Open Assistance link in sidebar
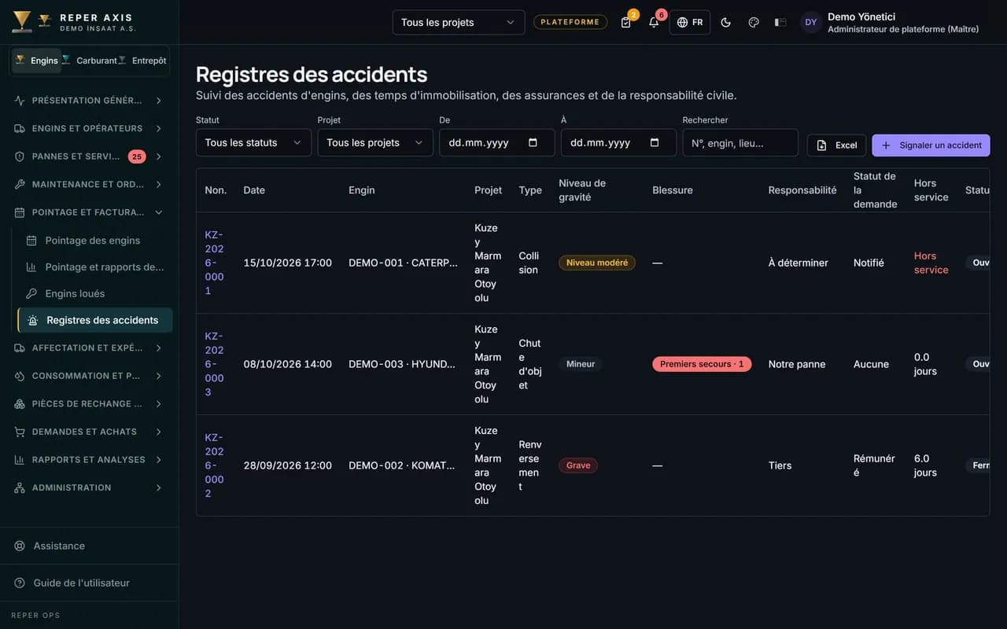This screenshot has width=1007, height=629. coord(89,546)
